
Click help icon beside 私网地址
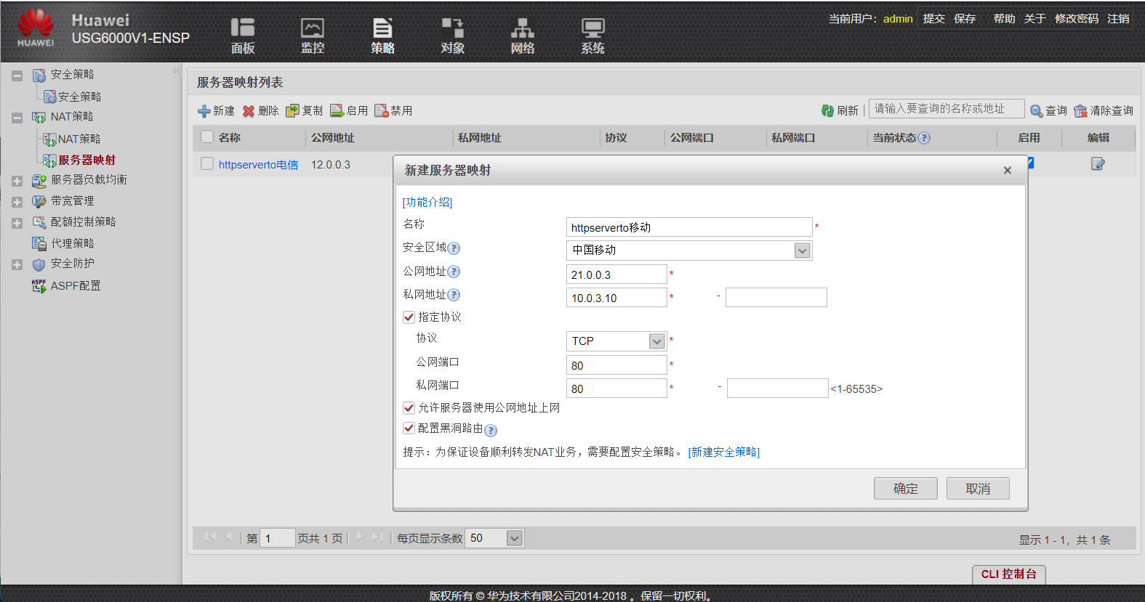(x=454, y=295)
